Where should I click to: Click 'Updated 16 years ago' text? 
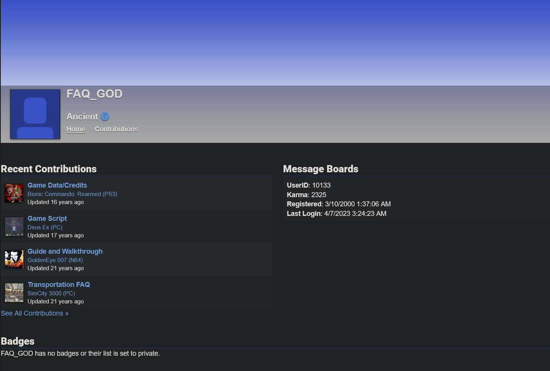[x=56, y=202]
